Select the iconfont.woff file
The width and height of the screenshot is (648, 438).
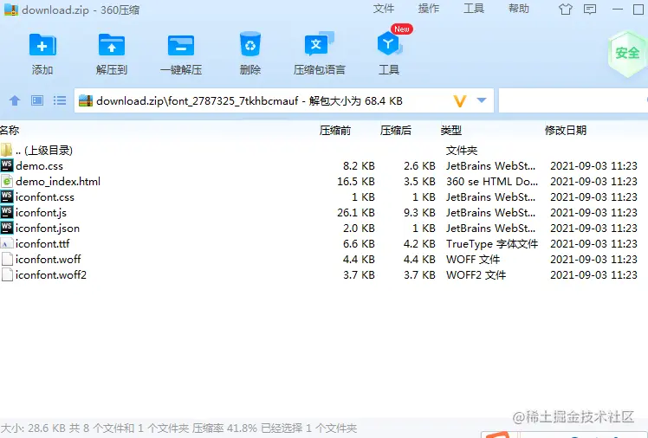point(324,259)
